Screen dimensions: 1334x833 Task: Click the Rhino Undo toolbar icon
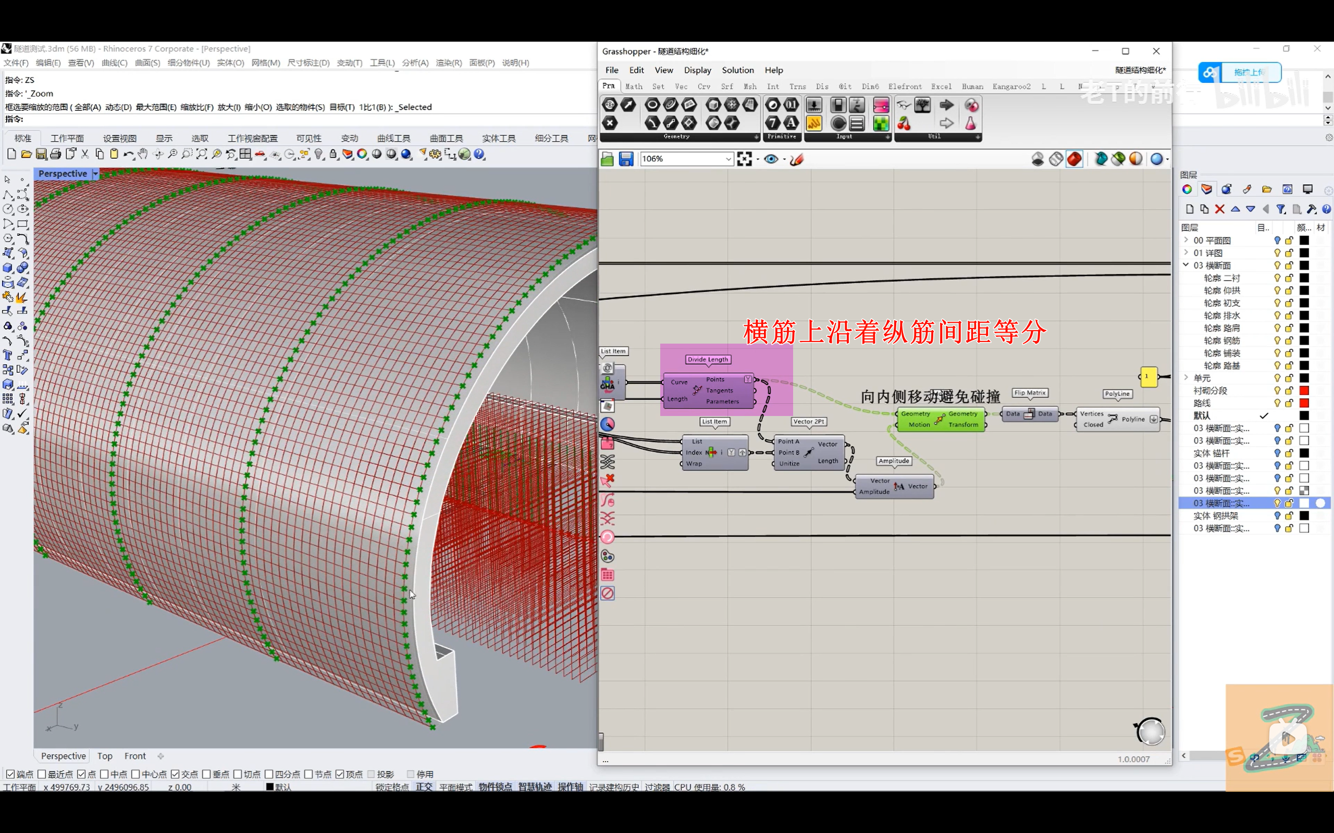128,155
